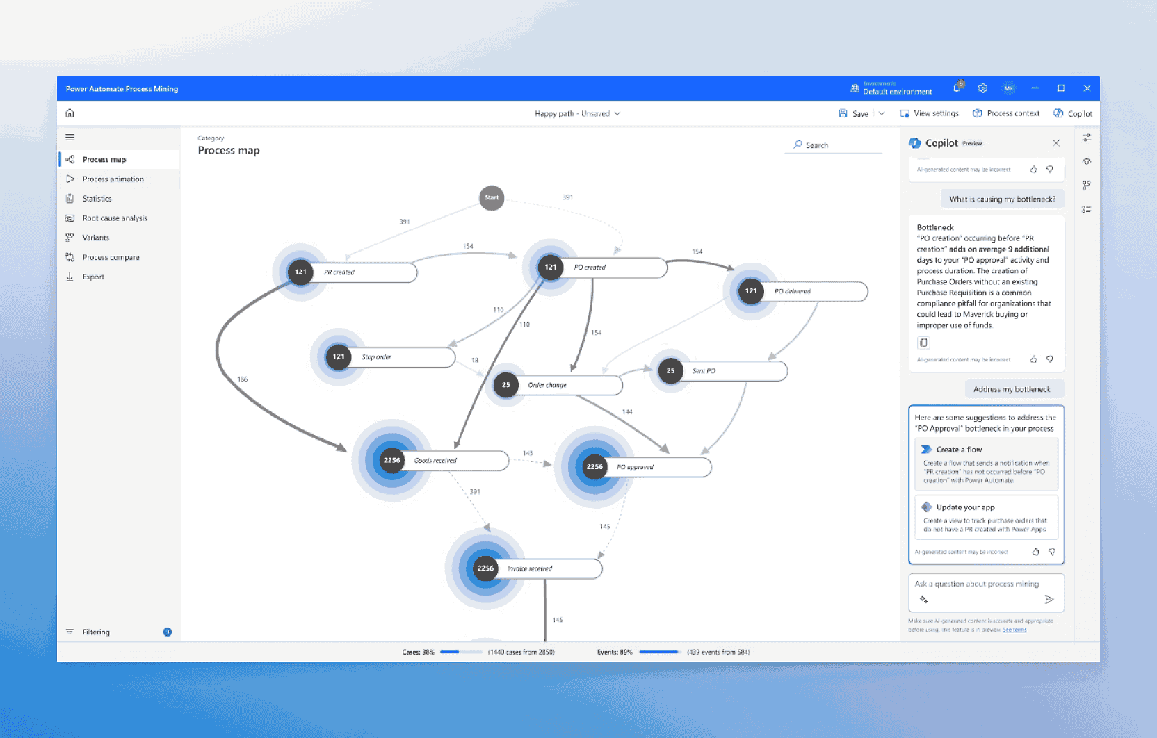The width and height of the screenshot is (1157, 738).
Task: Collapse the left navigation with the hamburger icon
Action: point(70,137)
